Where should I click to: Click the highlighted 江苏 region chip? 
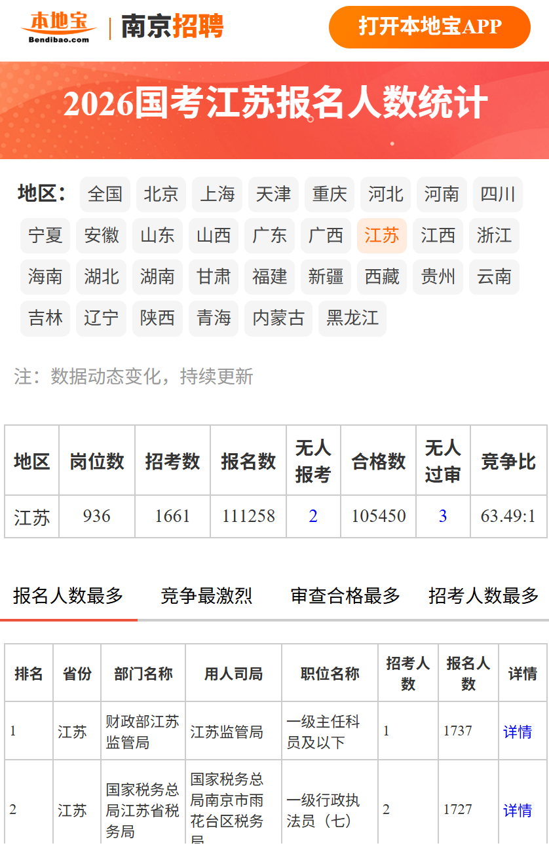tap(382, 236)
